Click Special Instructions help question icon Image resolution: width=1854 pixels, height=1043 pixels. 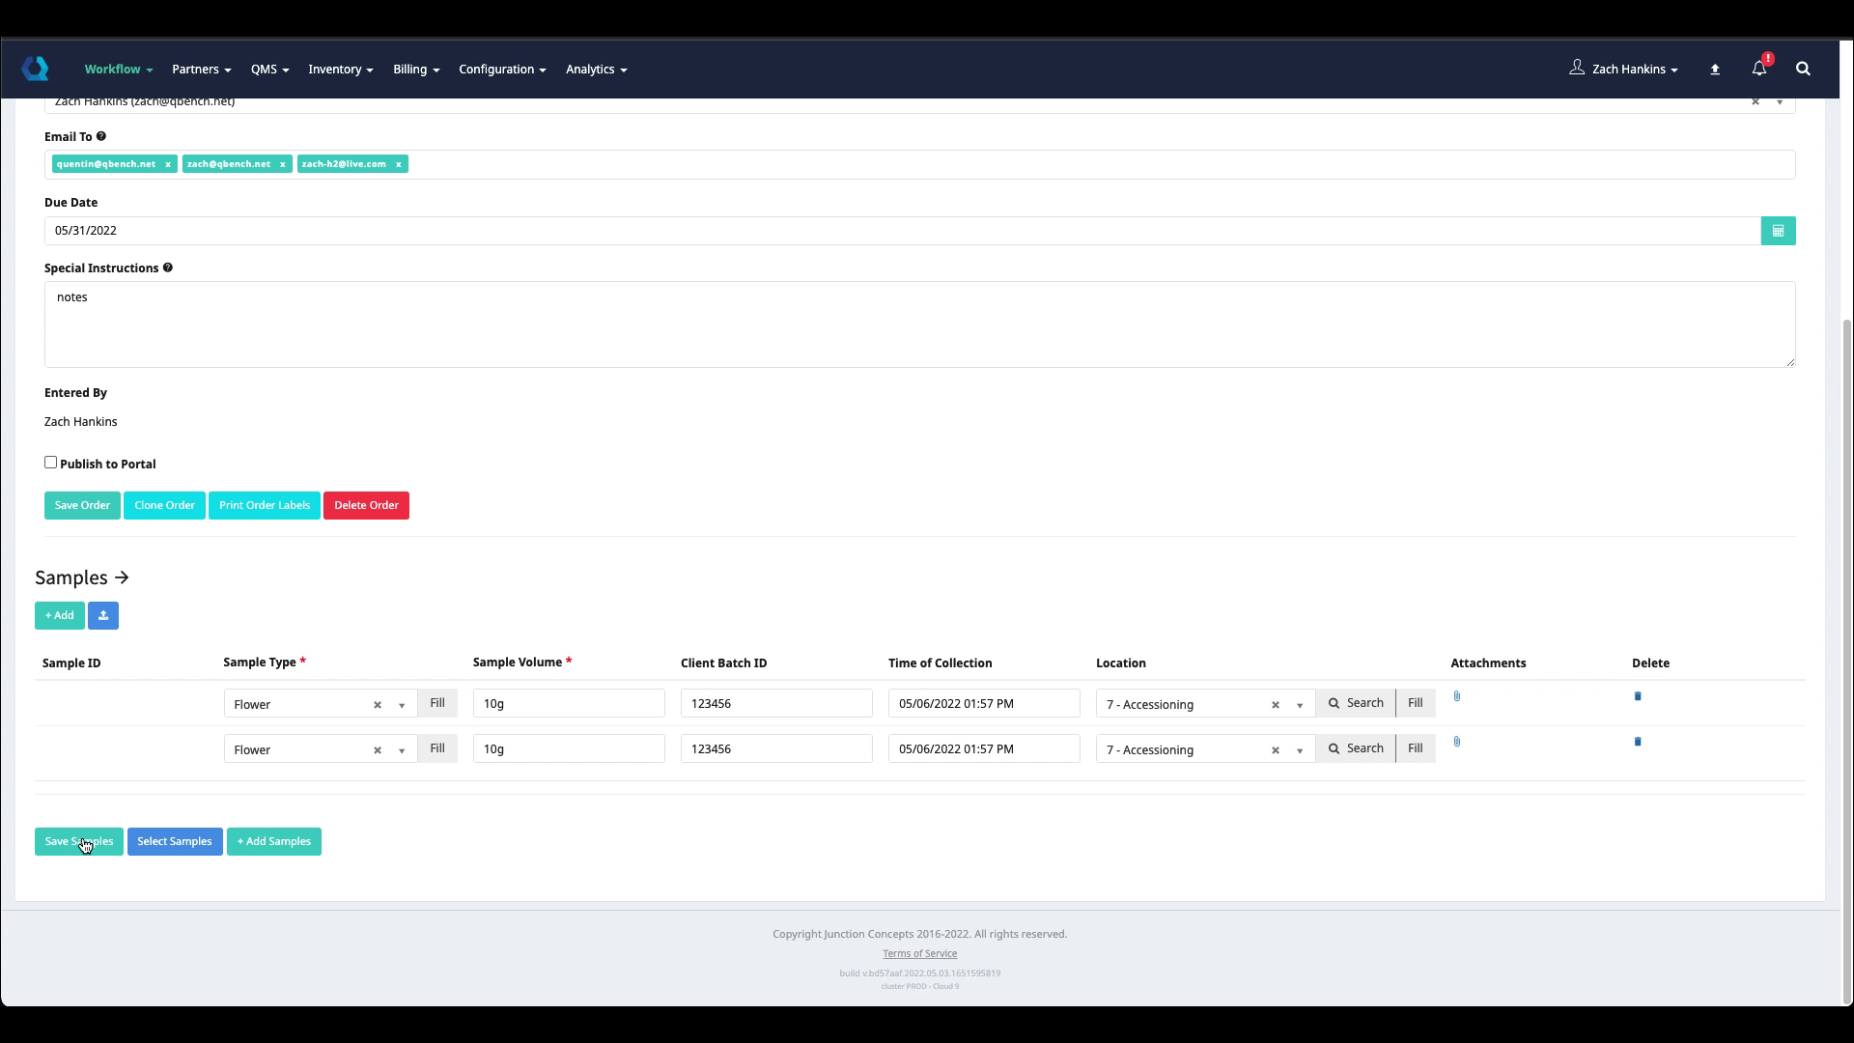(x=168, y=268)
